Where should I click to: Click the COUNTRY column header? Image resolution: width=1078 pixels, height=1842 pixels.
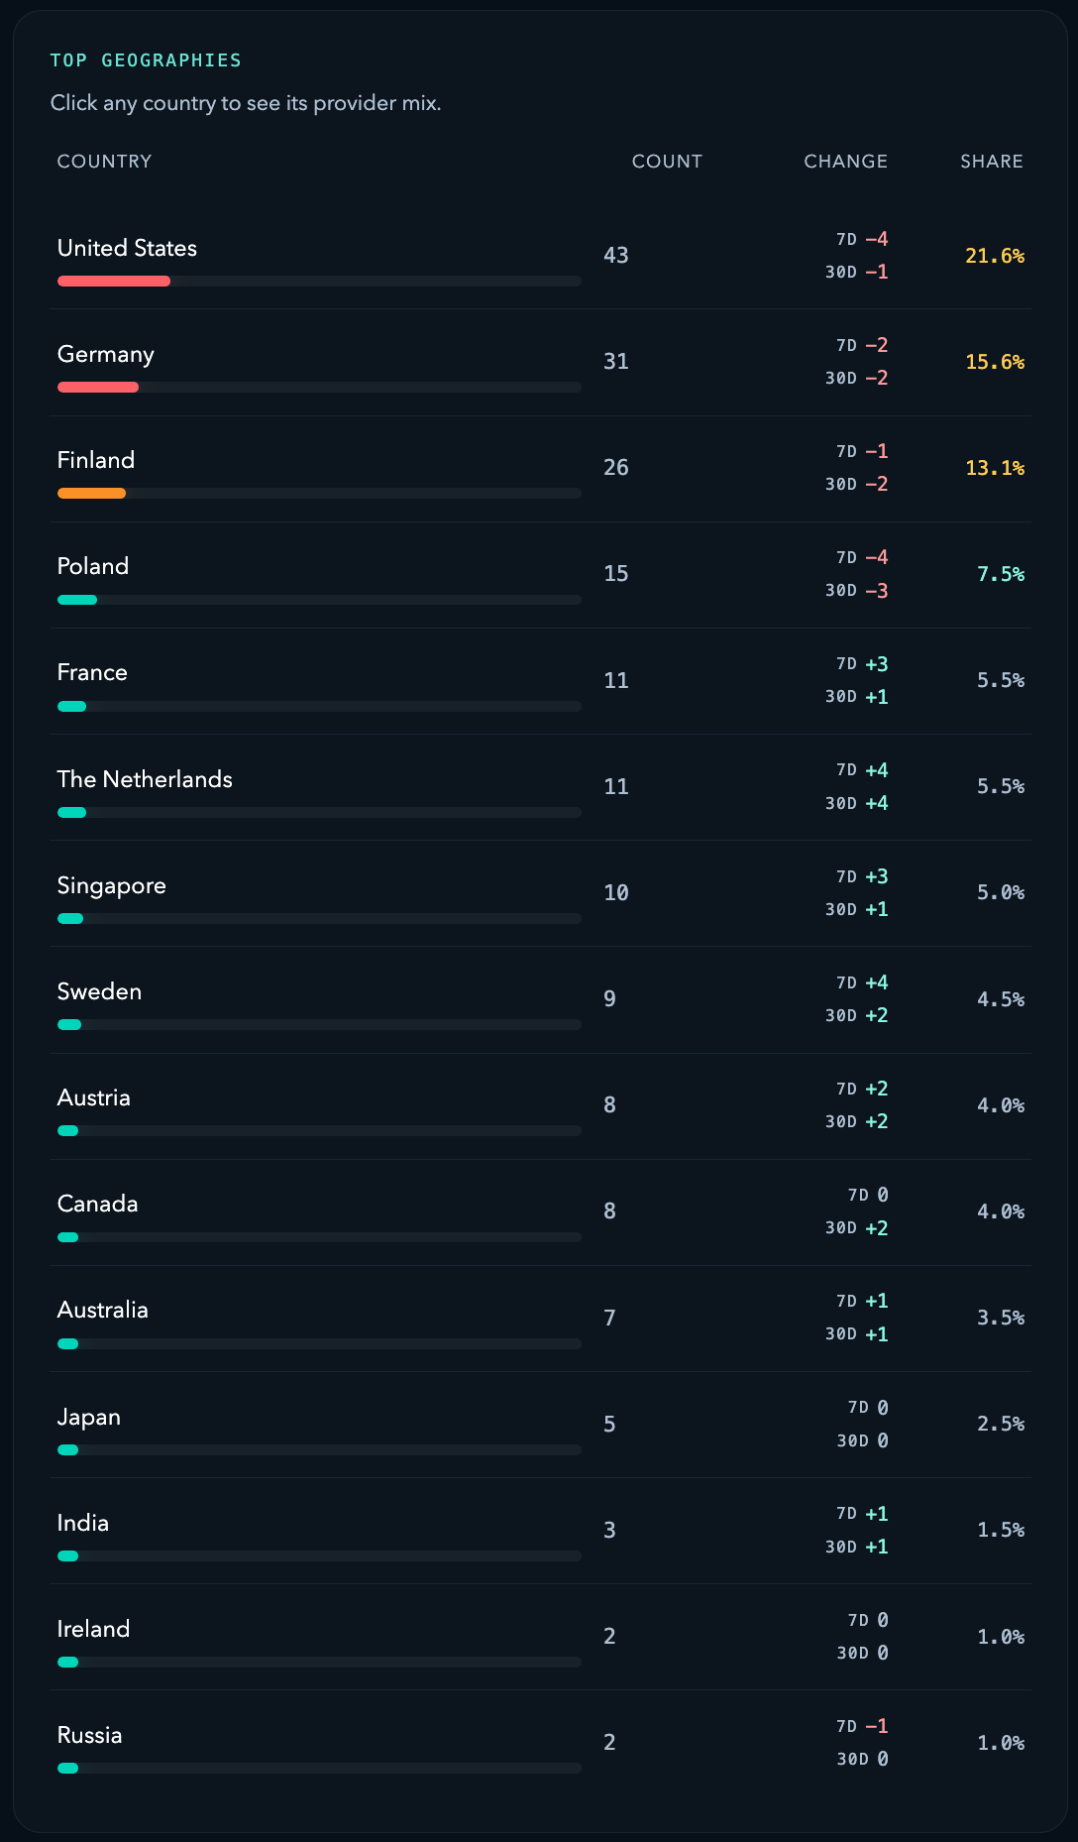coord(104,161)
